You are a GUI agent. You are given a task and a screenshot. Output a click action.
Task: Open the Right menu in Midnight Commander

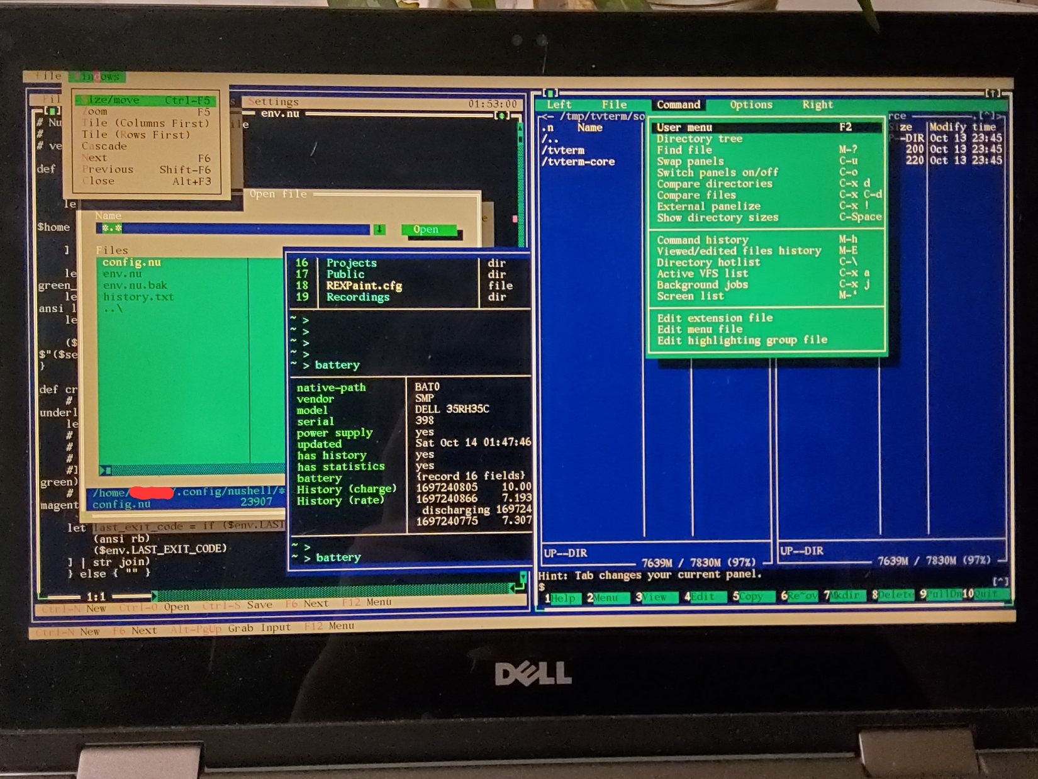pyautogui.click(x=817, y=105)
